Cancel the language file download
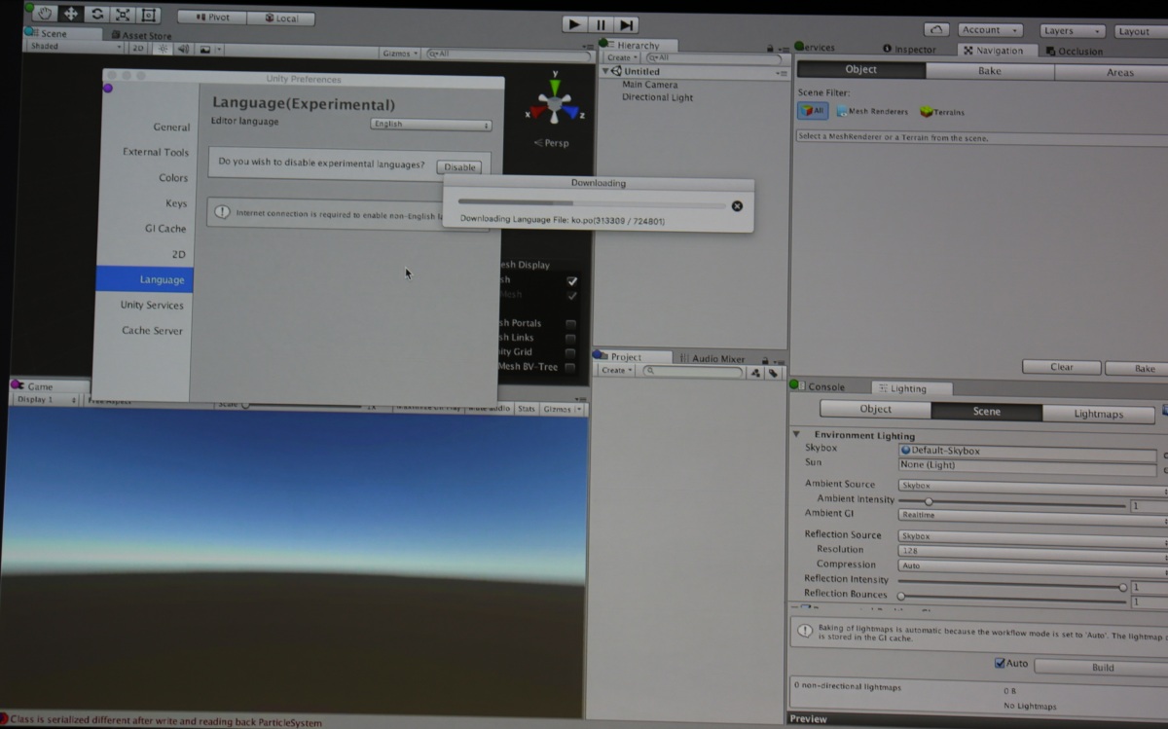Image resolution: width=1168 pixels, height=729 pixels. (x=737, y=205)
